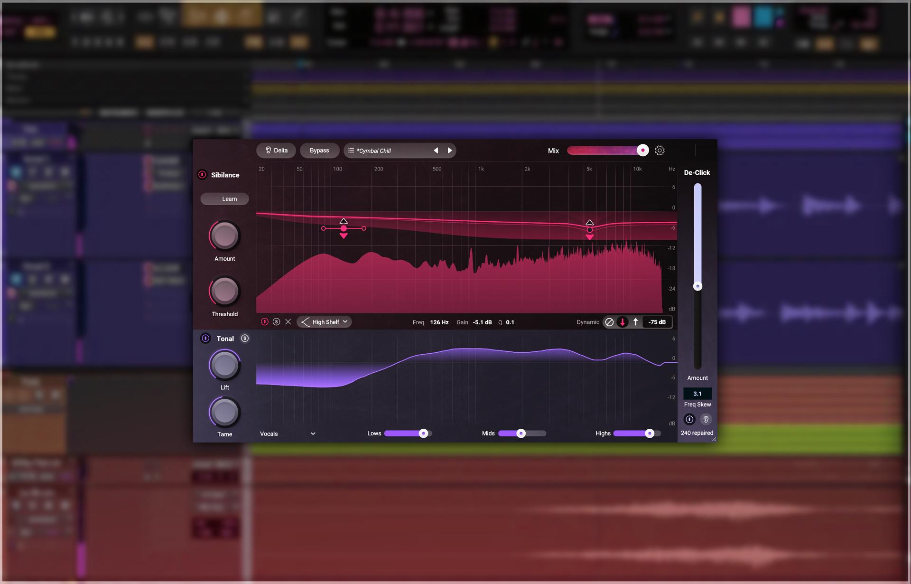Viewport: 911px width, 584px height.
Task: Click the Learn button
Action: click(x=225, y=199)
